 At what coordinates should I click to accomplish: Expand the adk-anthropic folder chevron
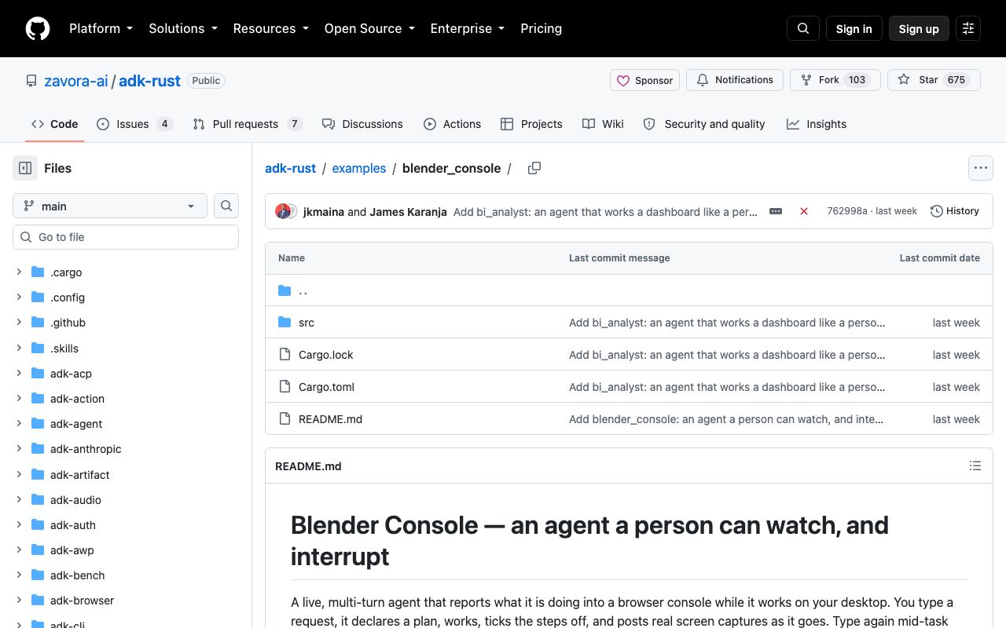[19, 449]
